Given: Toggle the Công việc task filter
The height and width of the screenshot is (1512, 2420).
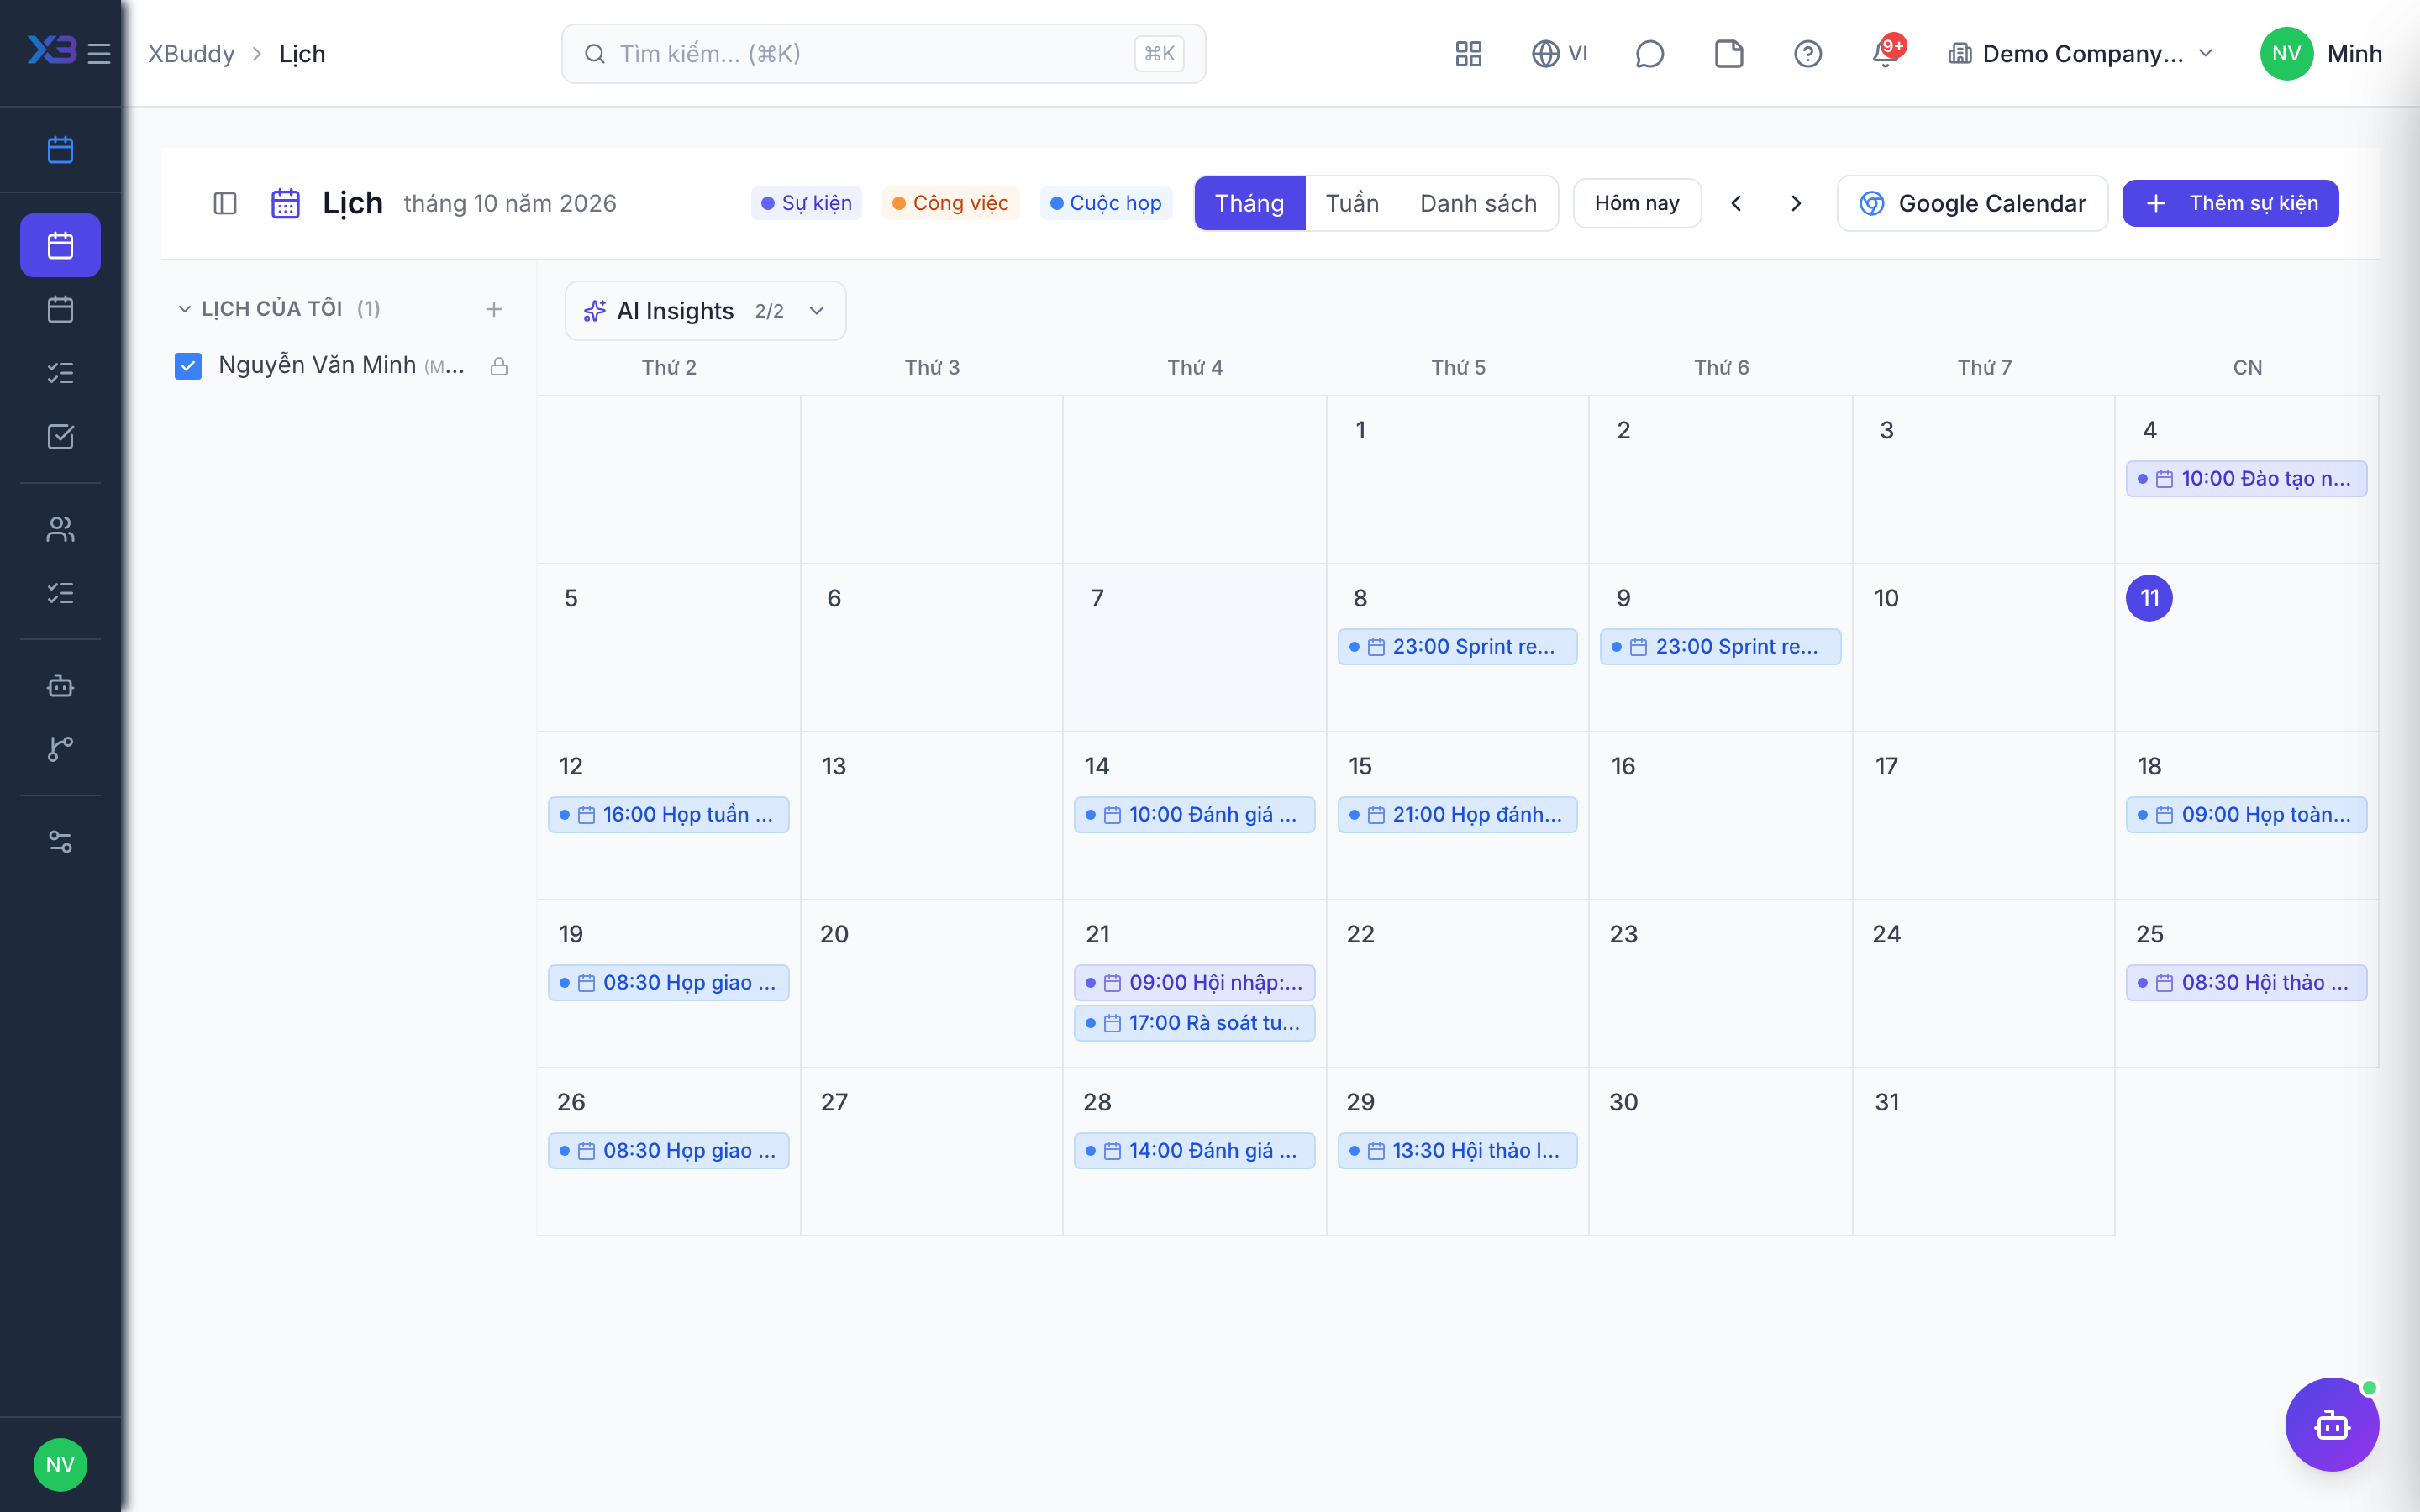Looking at the screenshot, I should pyautogui.click(x=950, y=203).
